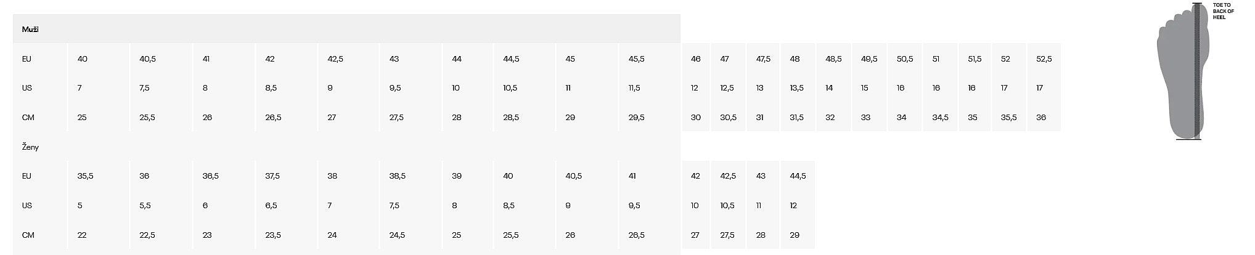Image resolution: width=1255 pixels, height=255 pixels.
Task: Select the Muži section header
Action: pos(31,30)
